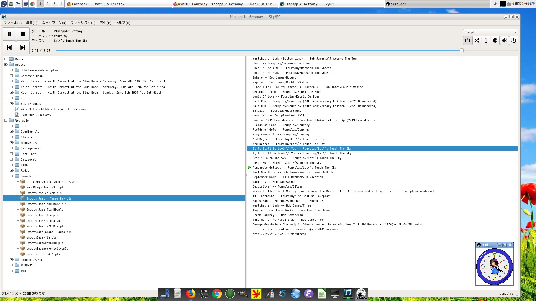Open the volume speaker control
This screenshot has height=301, width=536.
pos(504,40)
